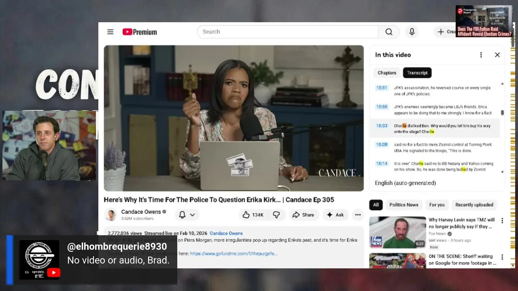Screen dimensions: 518x291
Task: Open ON THE SCENE video thumbnail
Action: point(397,261)
